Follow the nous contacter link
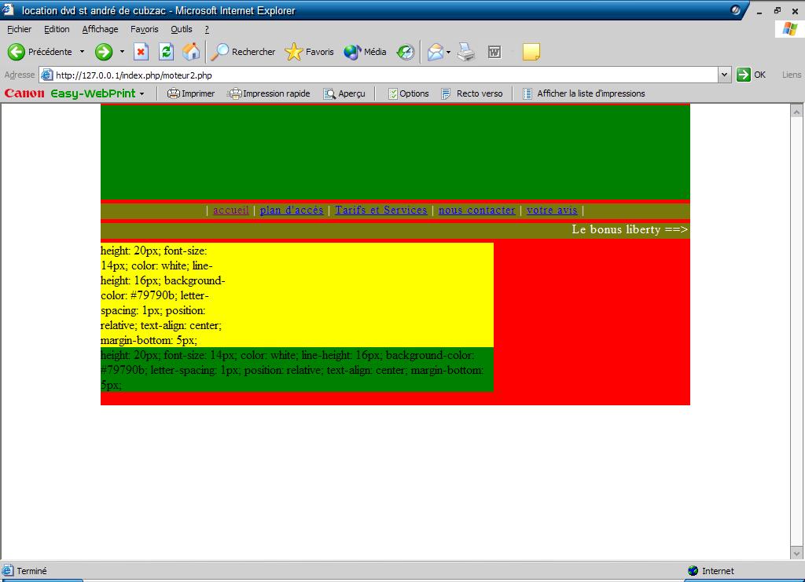The width and height of the screenshot is (805, 582). (x=476, y=210)
